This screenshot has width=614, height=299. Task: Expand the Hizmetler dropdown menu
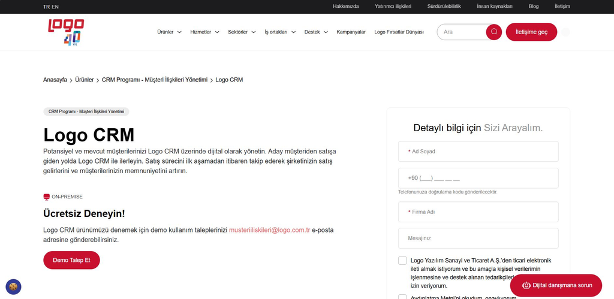[x=204, y=32]
